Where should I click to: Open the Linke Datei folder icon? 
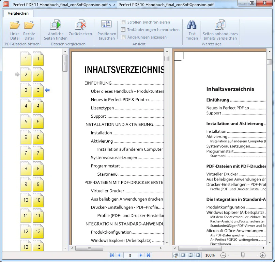coord(15,25)
